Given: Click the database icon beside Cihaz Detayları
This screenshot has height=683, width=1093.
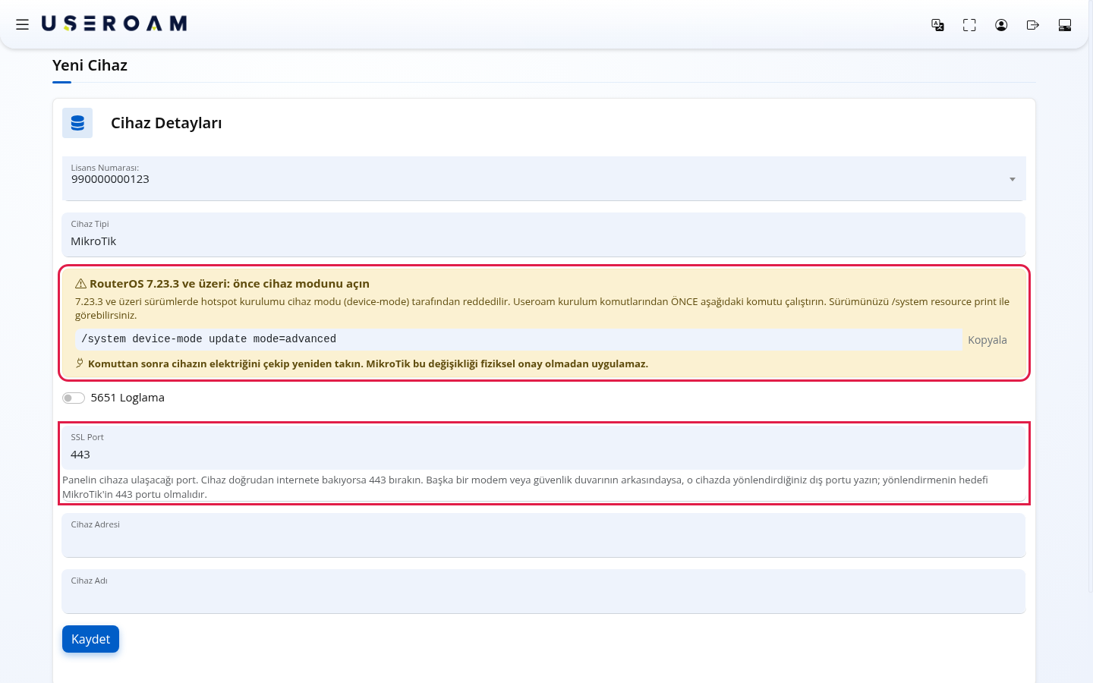Looking at the screenshot, I should coord(77,123).
